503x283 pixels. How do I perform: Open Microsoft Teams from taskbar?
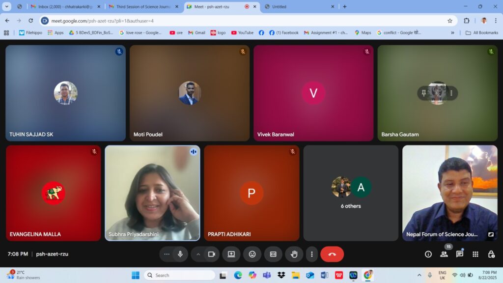[x=267, y=275]
